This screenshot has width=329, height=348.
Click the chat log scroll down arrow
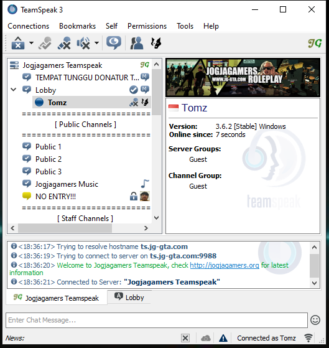pyautogui.click(x=314, y=283)
